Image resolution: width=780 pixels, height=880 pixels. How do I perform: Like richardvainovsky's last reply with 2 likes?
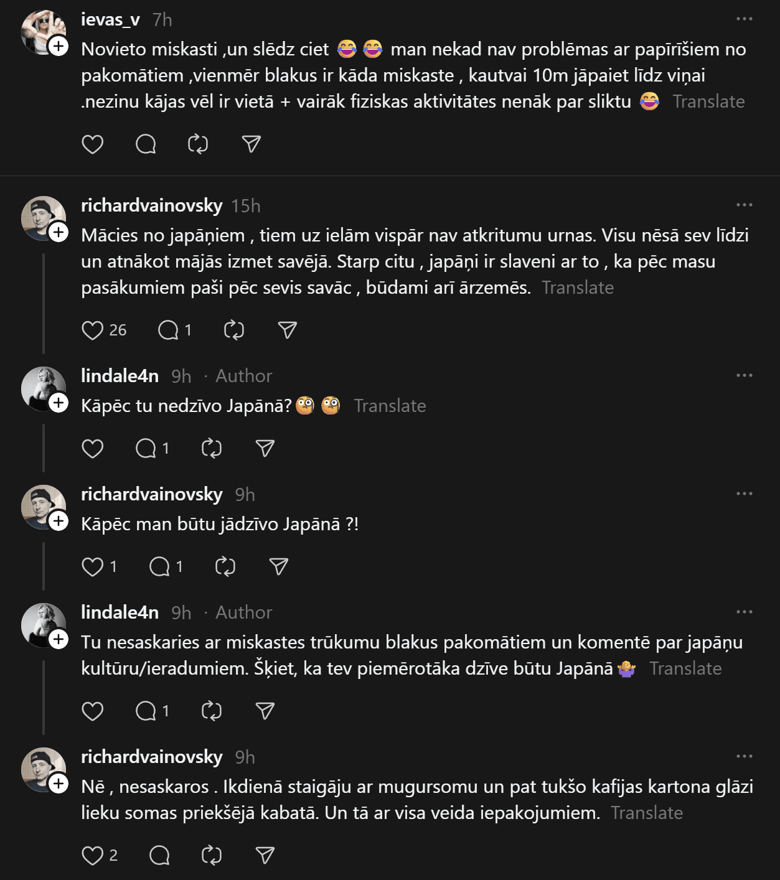[x=93, y=856]
